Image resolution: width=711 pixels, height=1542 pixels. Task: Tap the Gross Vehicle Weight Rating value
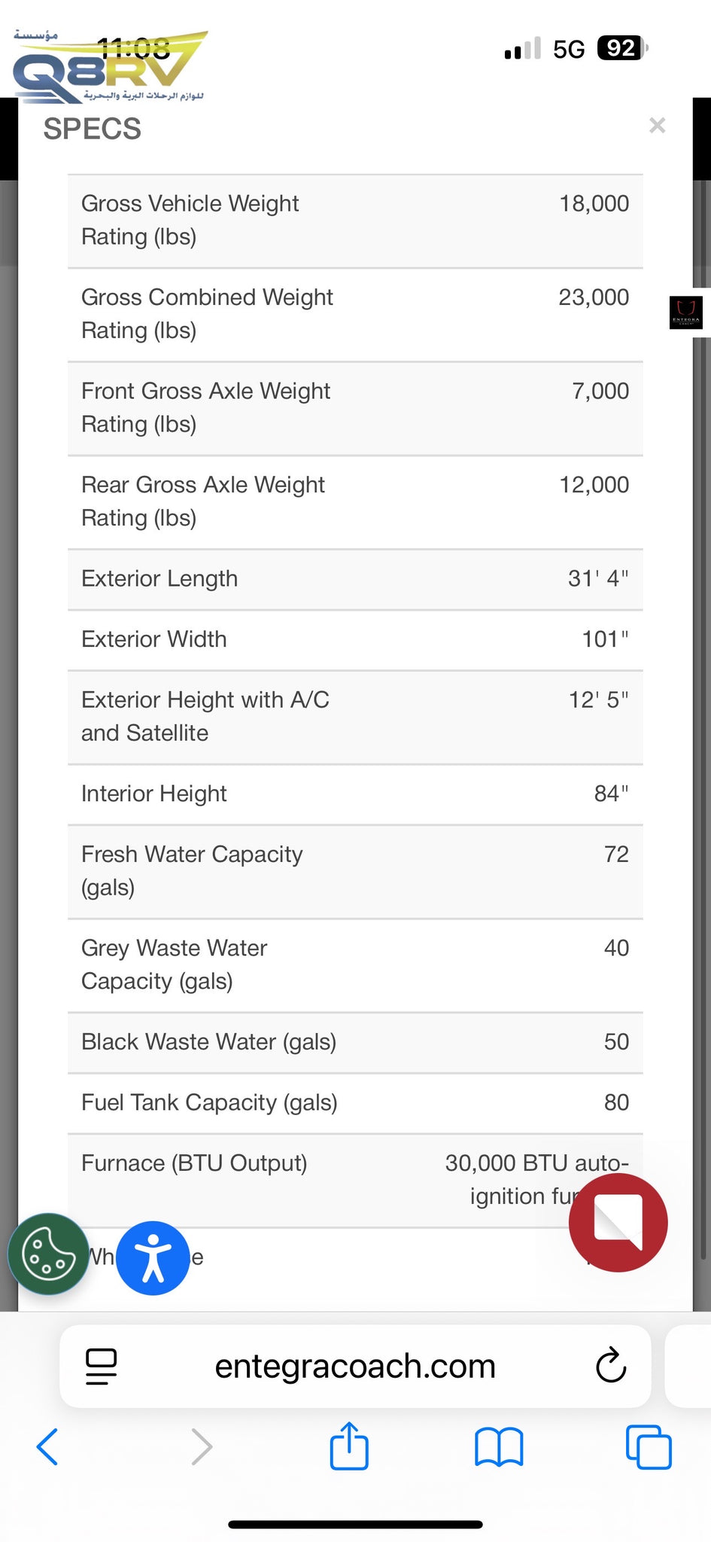click(594, 204)
